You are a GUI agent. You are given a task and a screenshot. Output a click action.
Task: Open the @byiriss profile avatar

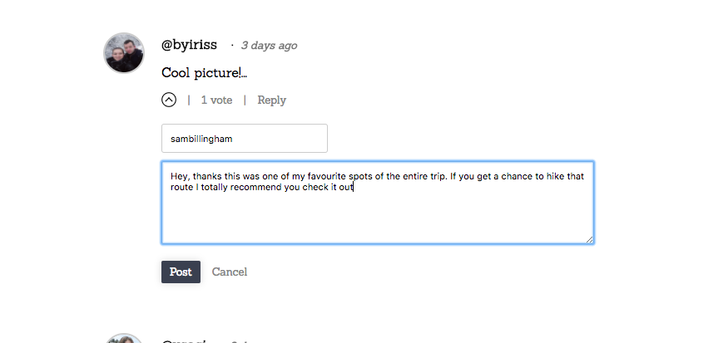[x=123, y=53]
